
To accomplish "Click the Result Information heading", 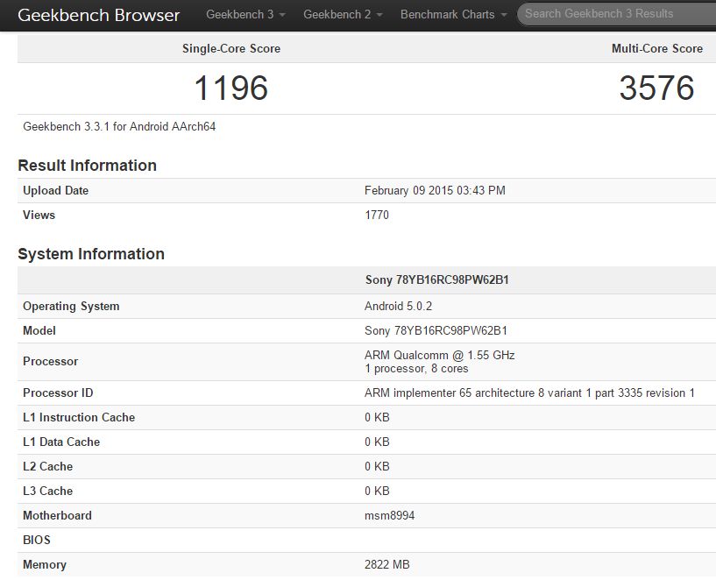I will point(88,166).
